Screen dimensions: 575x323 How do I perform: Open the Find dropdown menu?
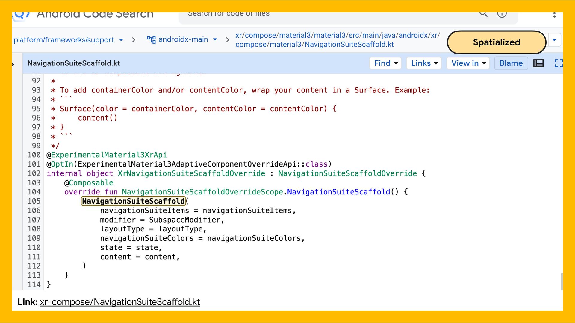point(385,63)
